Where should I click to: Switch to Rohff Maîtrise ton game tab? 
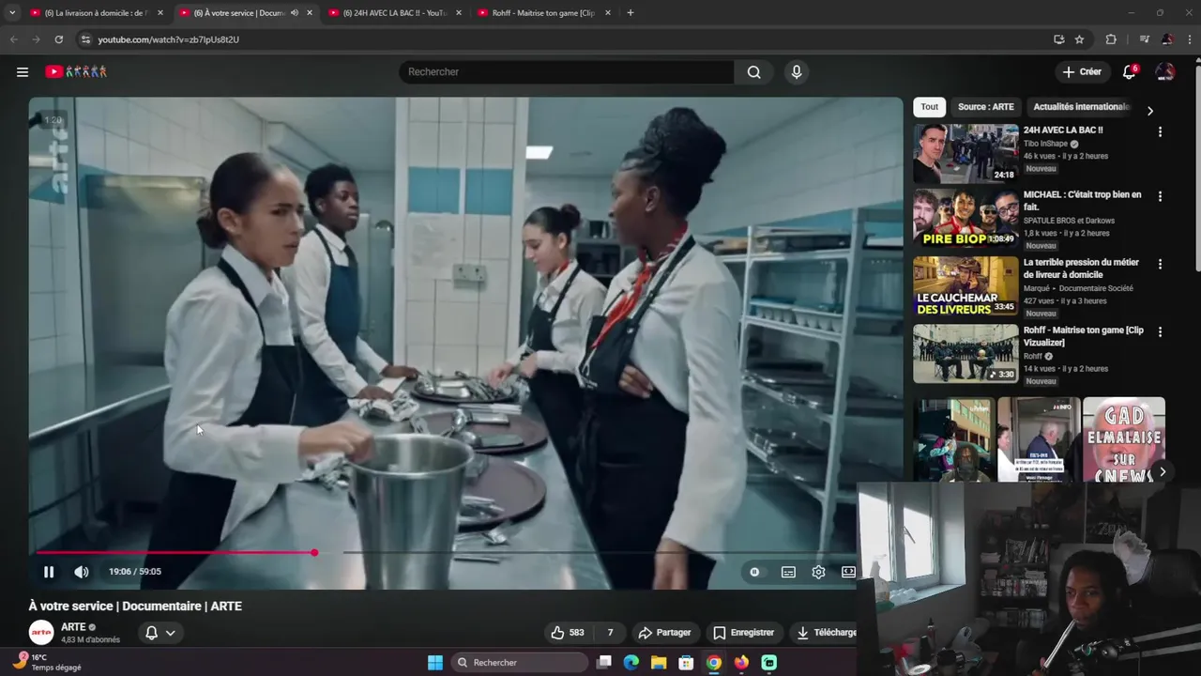[x=544, y=13]
